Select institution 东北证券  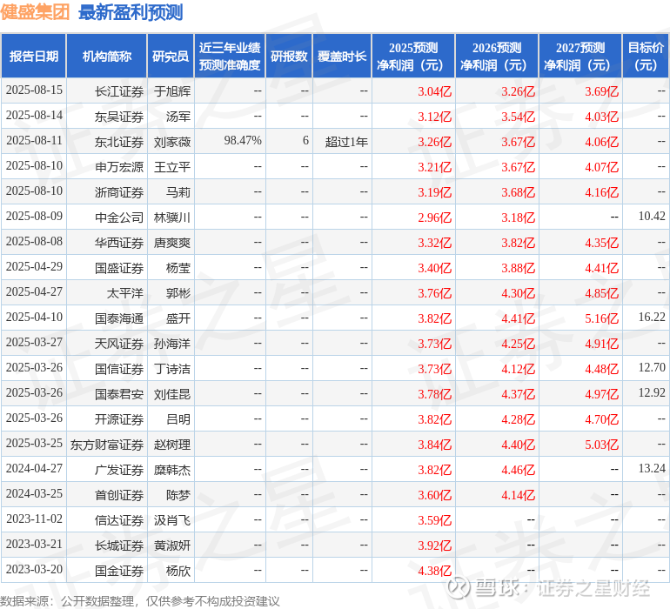coord(119,142)
